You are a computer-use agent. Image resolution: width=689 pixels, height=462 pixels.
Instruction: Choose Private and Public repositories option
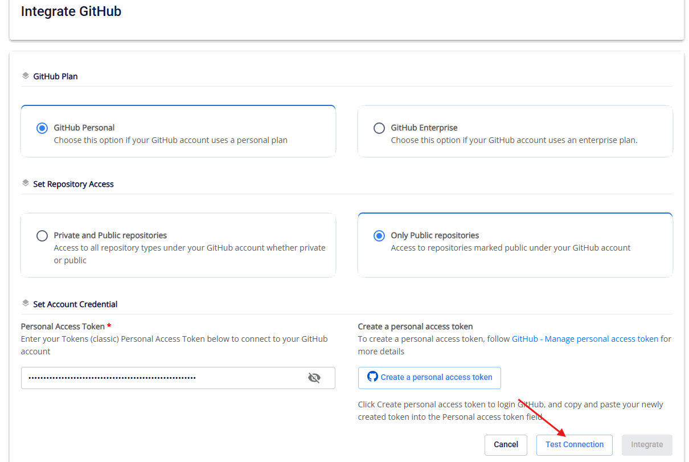pyautogui.click(x=42, y=236)
